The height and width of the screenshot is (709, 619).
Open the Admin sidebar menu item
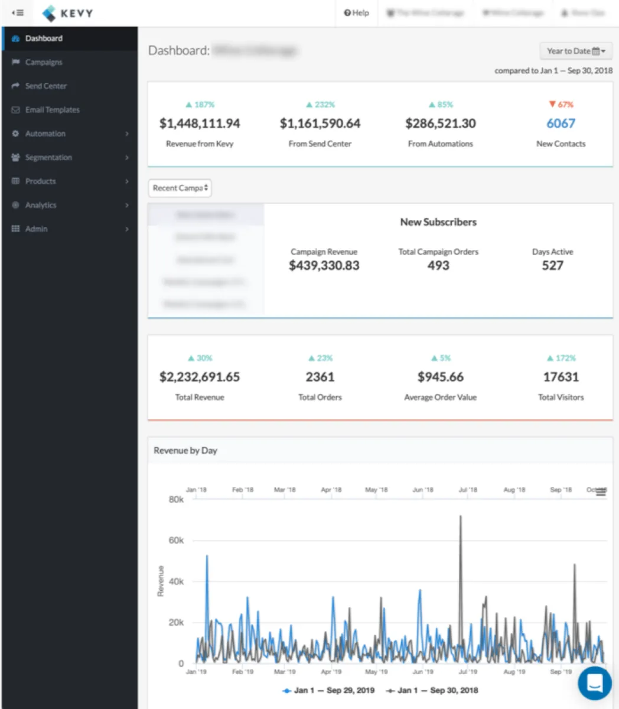tap(36, 229)
